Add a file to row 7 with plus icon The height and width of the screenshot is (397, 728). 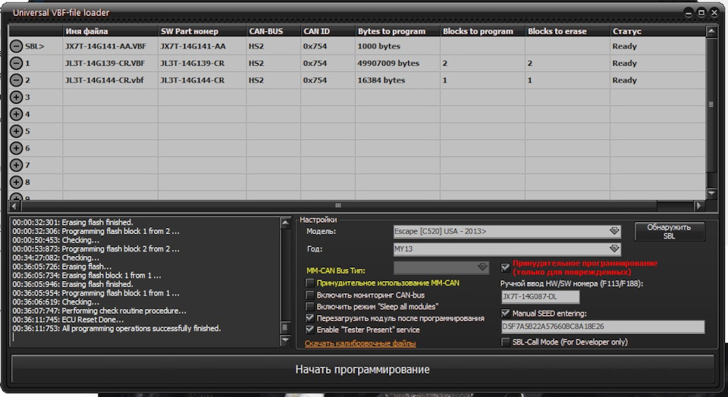pos(16,165)
